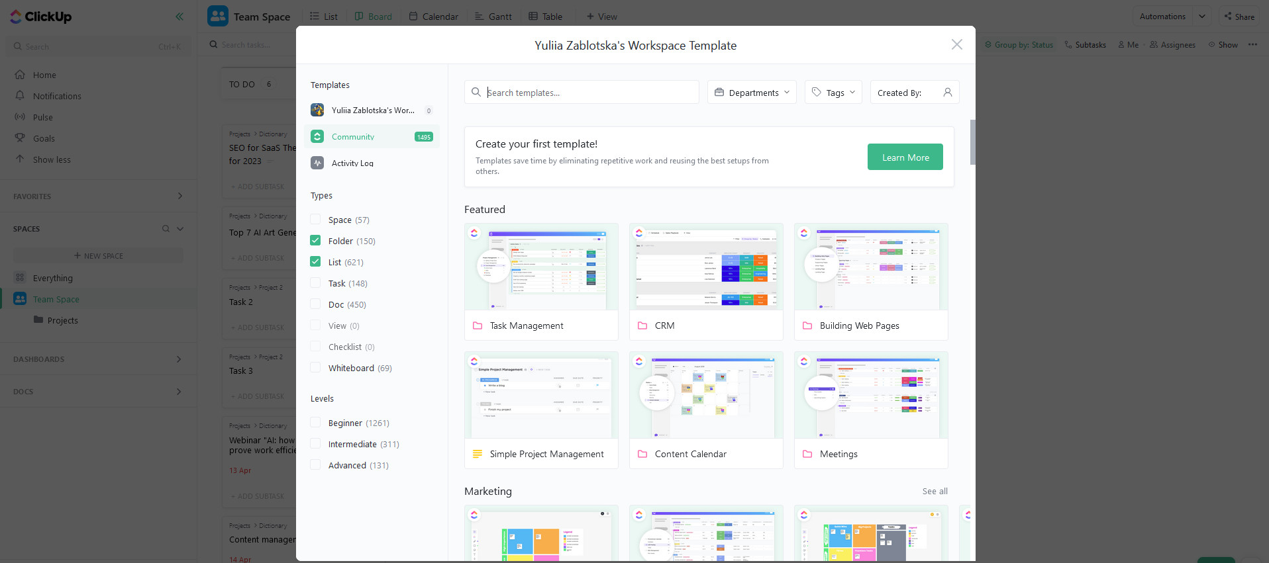Image resolution: width=1269 pixels, height=563 pixels.
Task: Open the Group by: Status option
Action: click(1019, 45)
